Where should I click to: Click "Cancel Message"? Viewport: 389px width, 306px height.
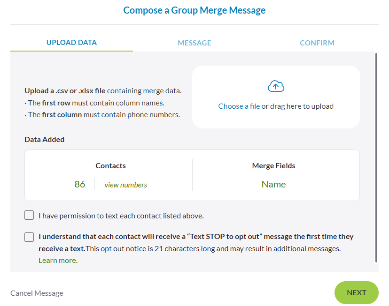coord(37,293)
